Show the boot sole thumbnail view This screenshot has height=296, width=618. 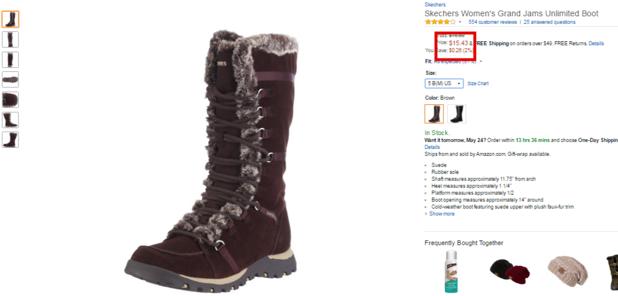10,79
